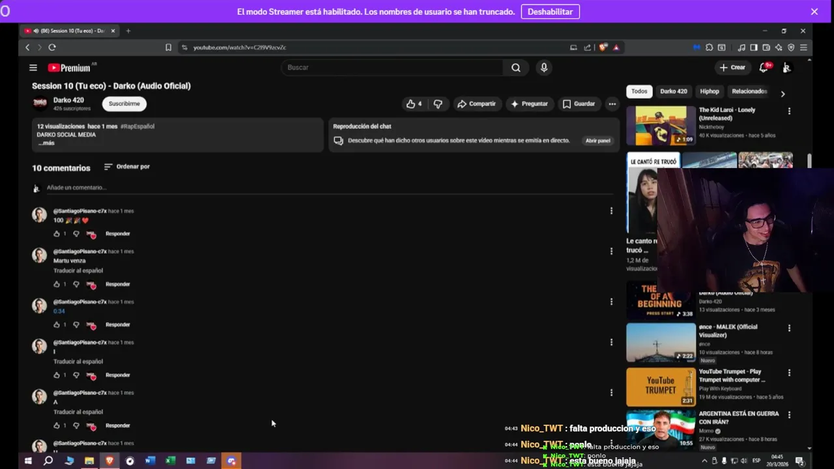This screenshot has width=834, height=469.
Task: Share the video with Compartir
Action: 476,104
